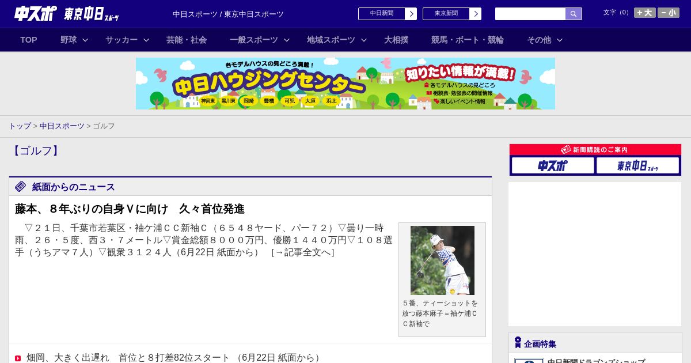Click the 【ゴルフ】 page heading

[x=36, y=151]
